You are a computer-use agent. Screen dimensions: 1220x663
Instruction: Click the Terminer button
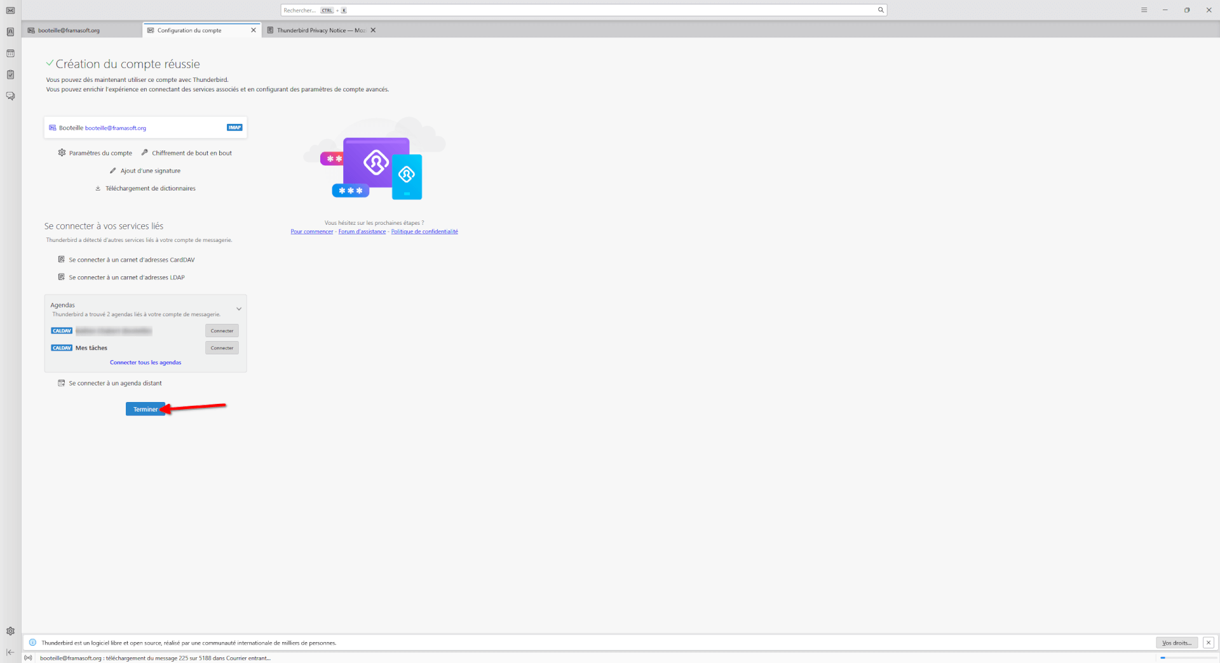pyautogui.click(x=145, y=410)
